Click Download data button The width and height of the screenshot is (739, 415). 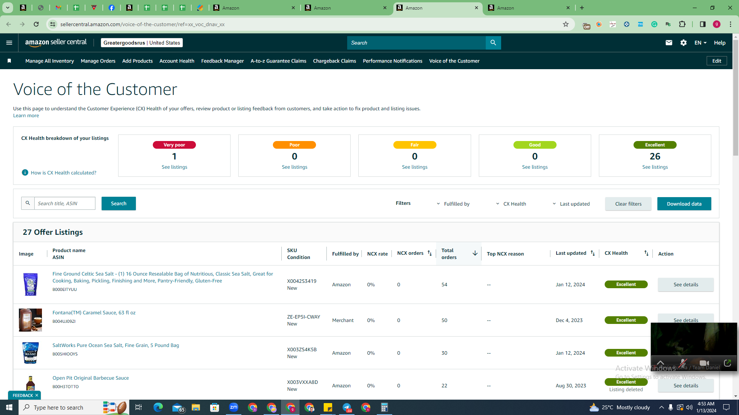click(x=684, y=204)
